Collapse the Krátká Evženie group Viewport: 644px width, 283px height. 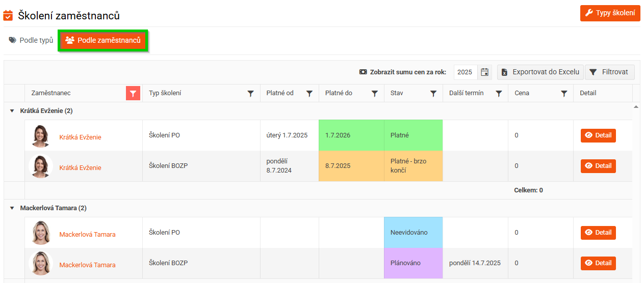[12, 110]
